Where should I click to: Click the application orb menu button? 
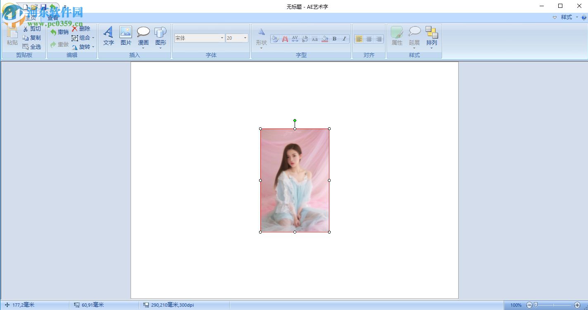pyautogui.click(x=10, y=11)
